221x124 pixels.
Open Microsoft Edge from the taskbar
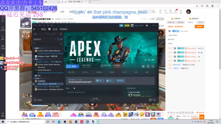tap(59, 122)
